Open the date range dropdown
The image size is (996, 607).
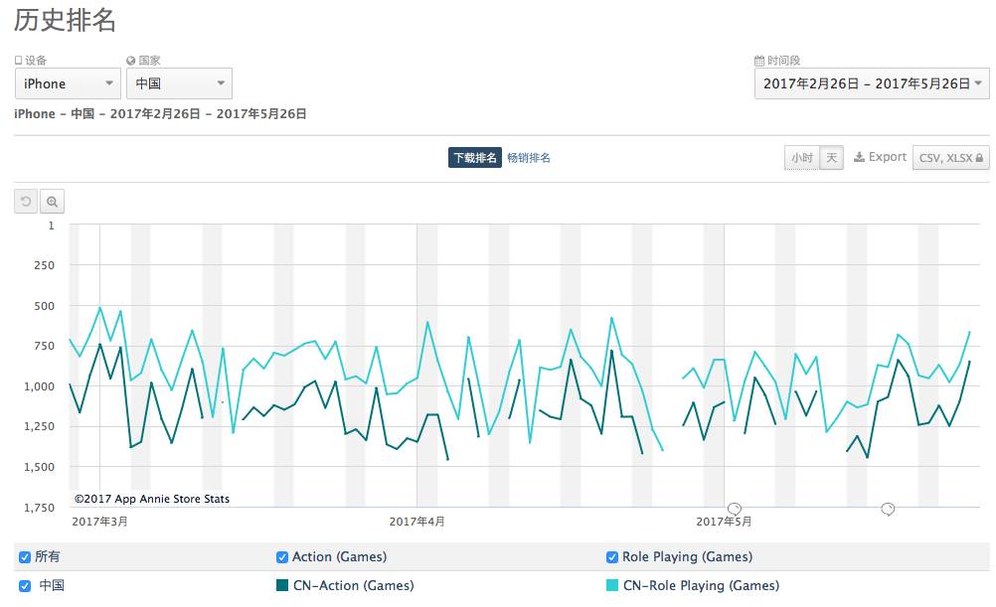(872, 83)
